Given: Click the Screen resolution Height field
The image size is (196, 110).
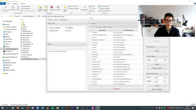Looking at the screenshot, I should [159, 82].
